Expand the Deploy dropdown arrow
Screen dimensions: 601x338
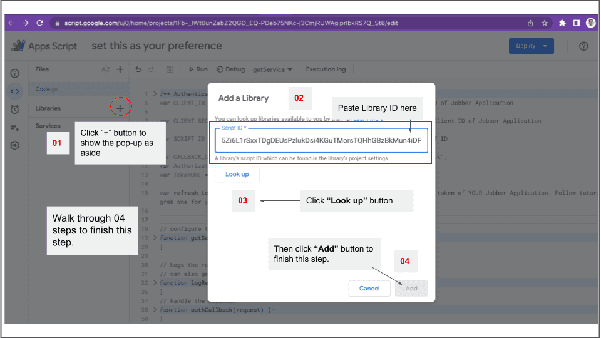click(545, 46)
